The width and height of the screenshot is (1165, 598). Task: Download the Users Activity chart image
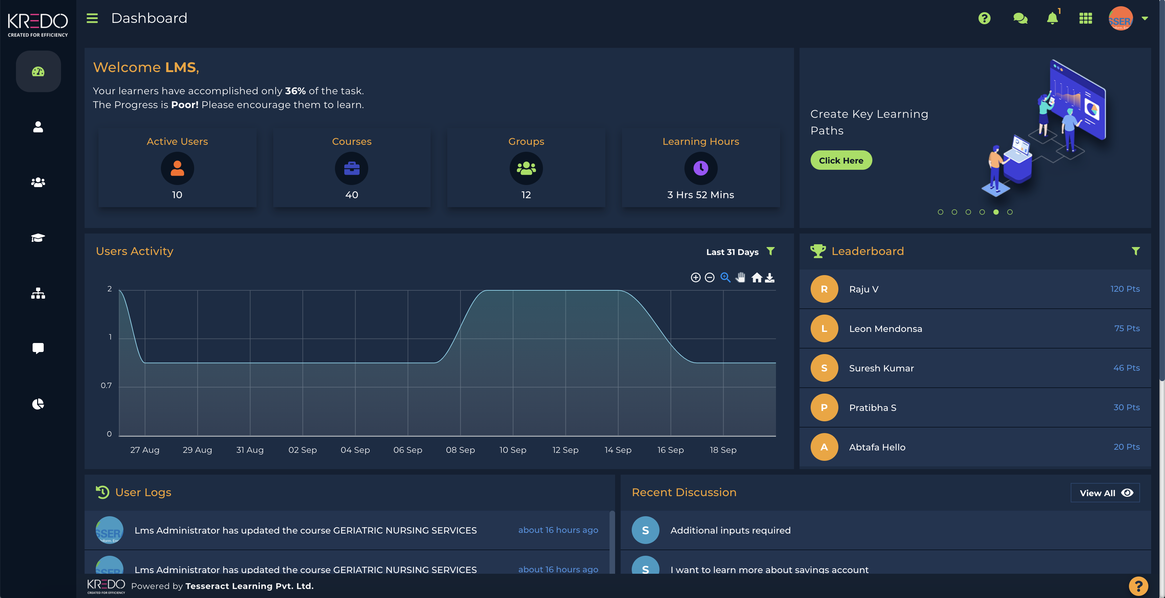[x=770, y=278]
